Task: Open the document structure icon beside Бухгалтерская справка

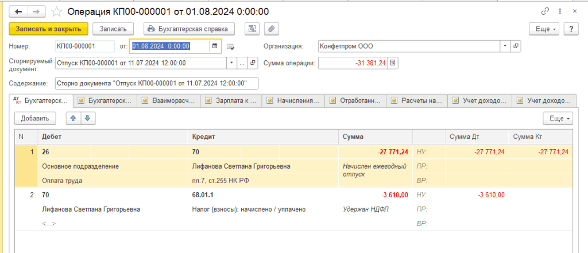Action: pos(251,29)
